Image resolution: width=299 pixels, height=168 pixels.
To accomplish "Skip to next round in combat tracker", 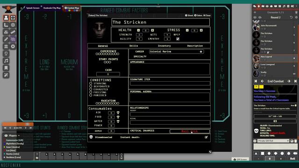I will (295, 81).
